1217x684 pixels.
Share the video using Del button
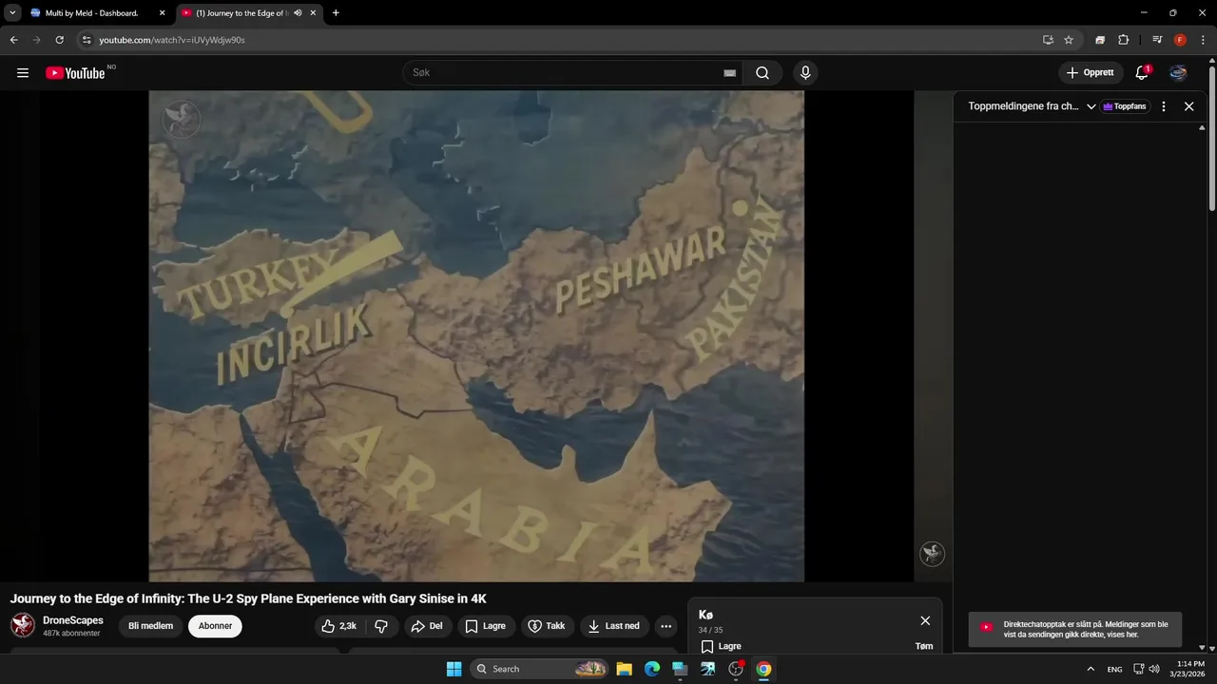point(427,626)
